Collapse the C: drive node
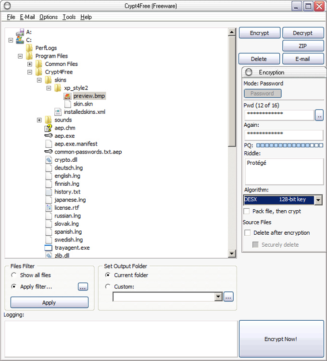 pyautogui.click(x=11, y=40)
